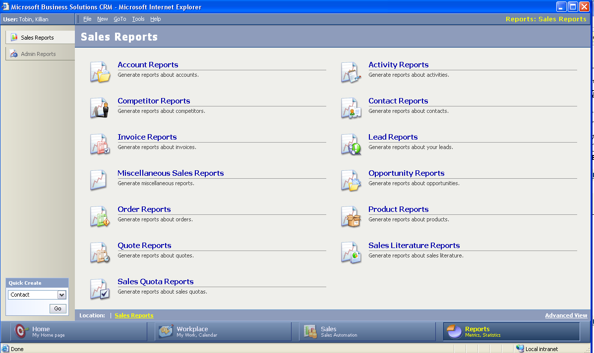This screenshot has height=353, width=594.
Task: Click the 'Reports: Sales Reports' header text
Action: click(546, 19)
